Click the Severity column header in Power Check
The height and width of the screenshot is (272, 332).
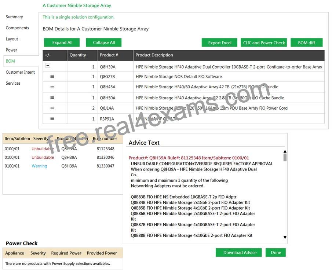[38, 253]
